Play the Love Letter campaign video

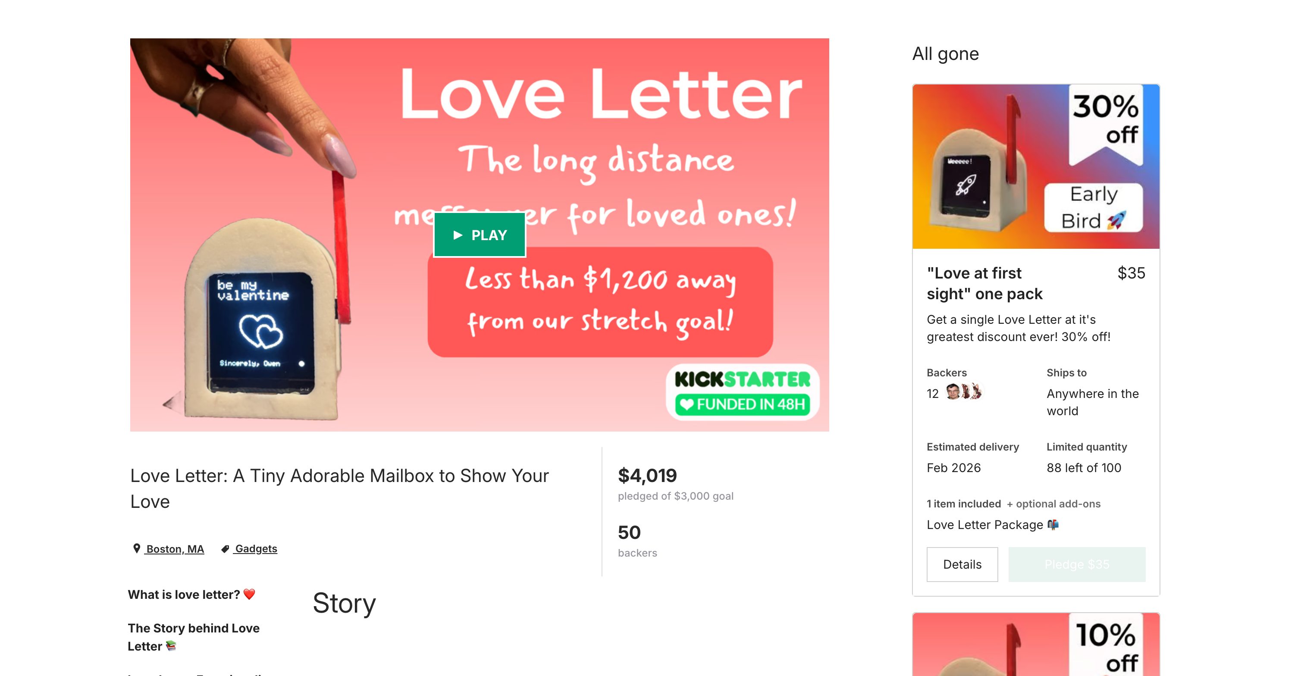tap(480, 235)
